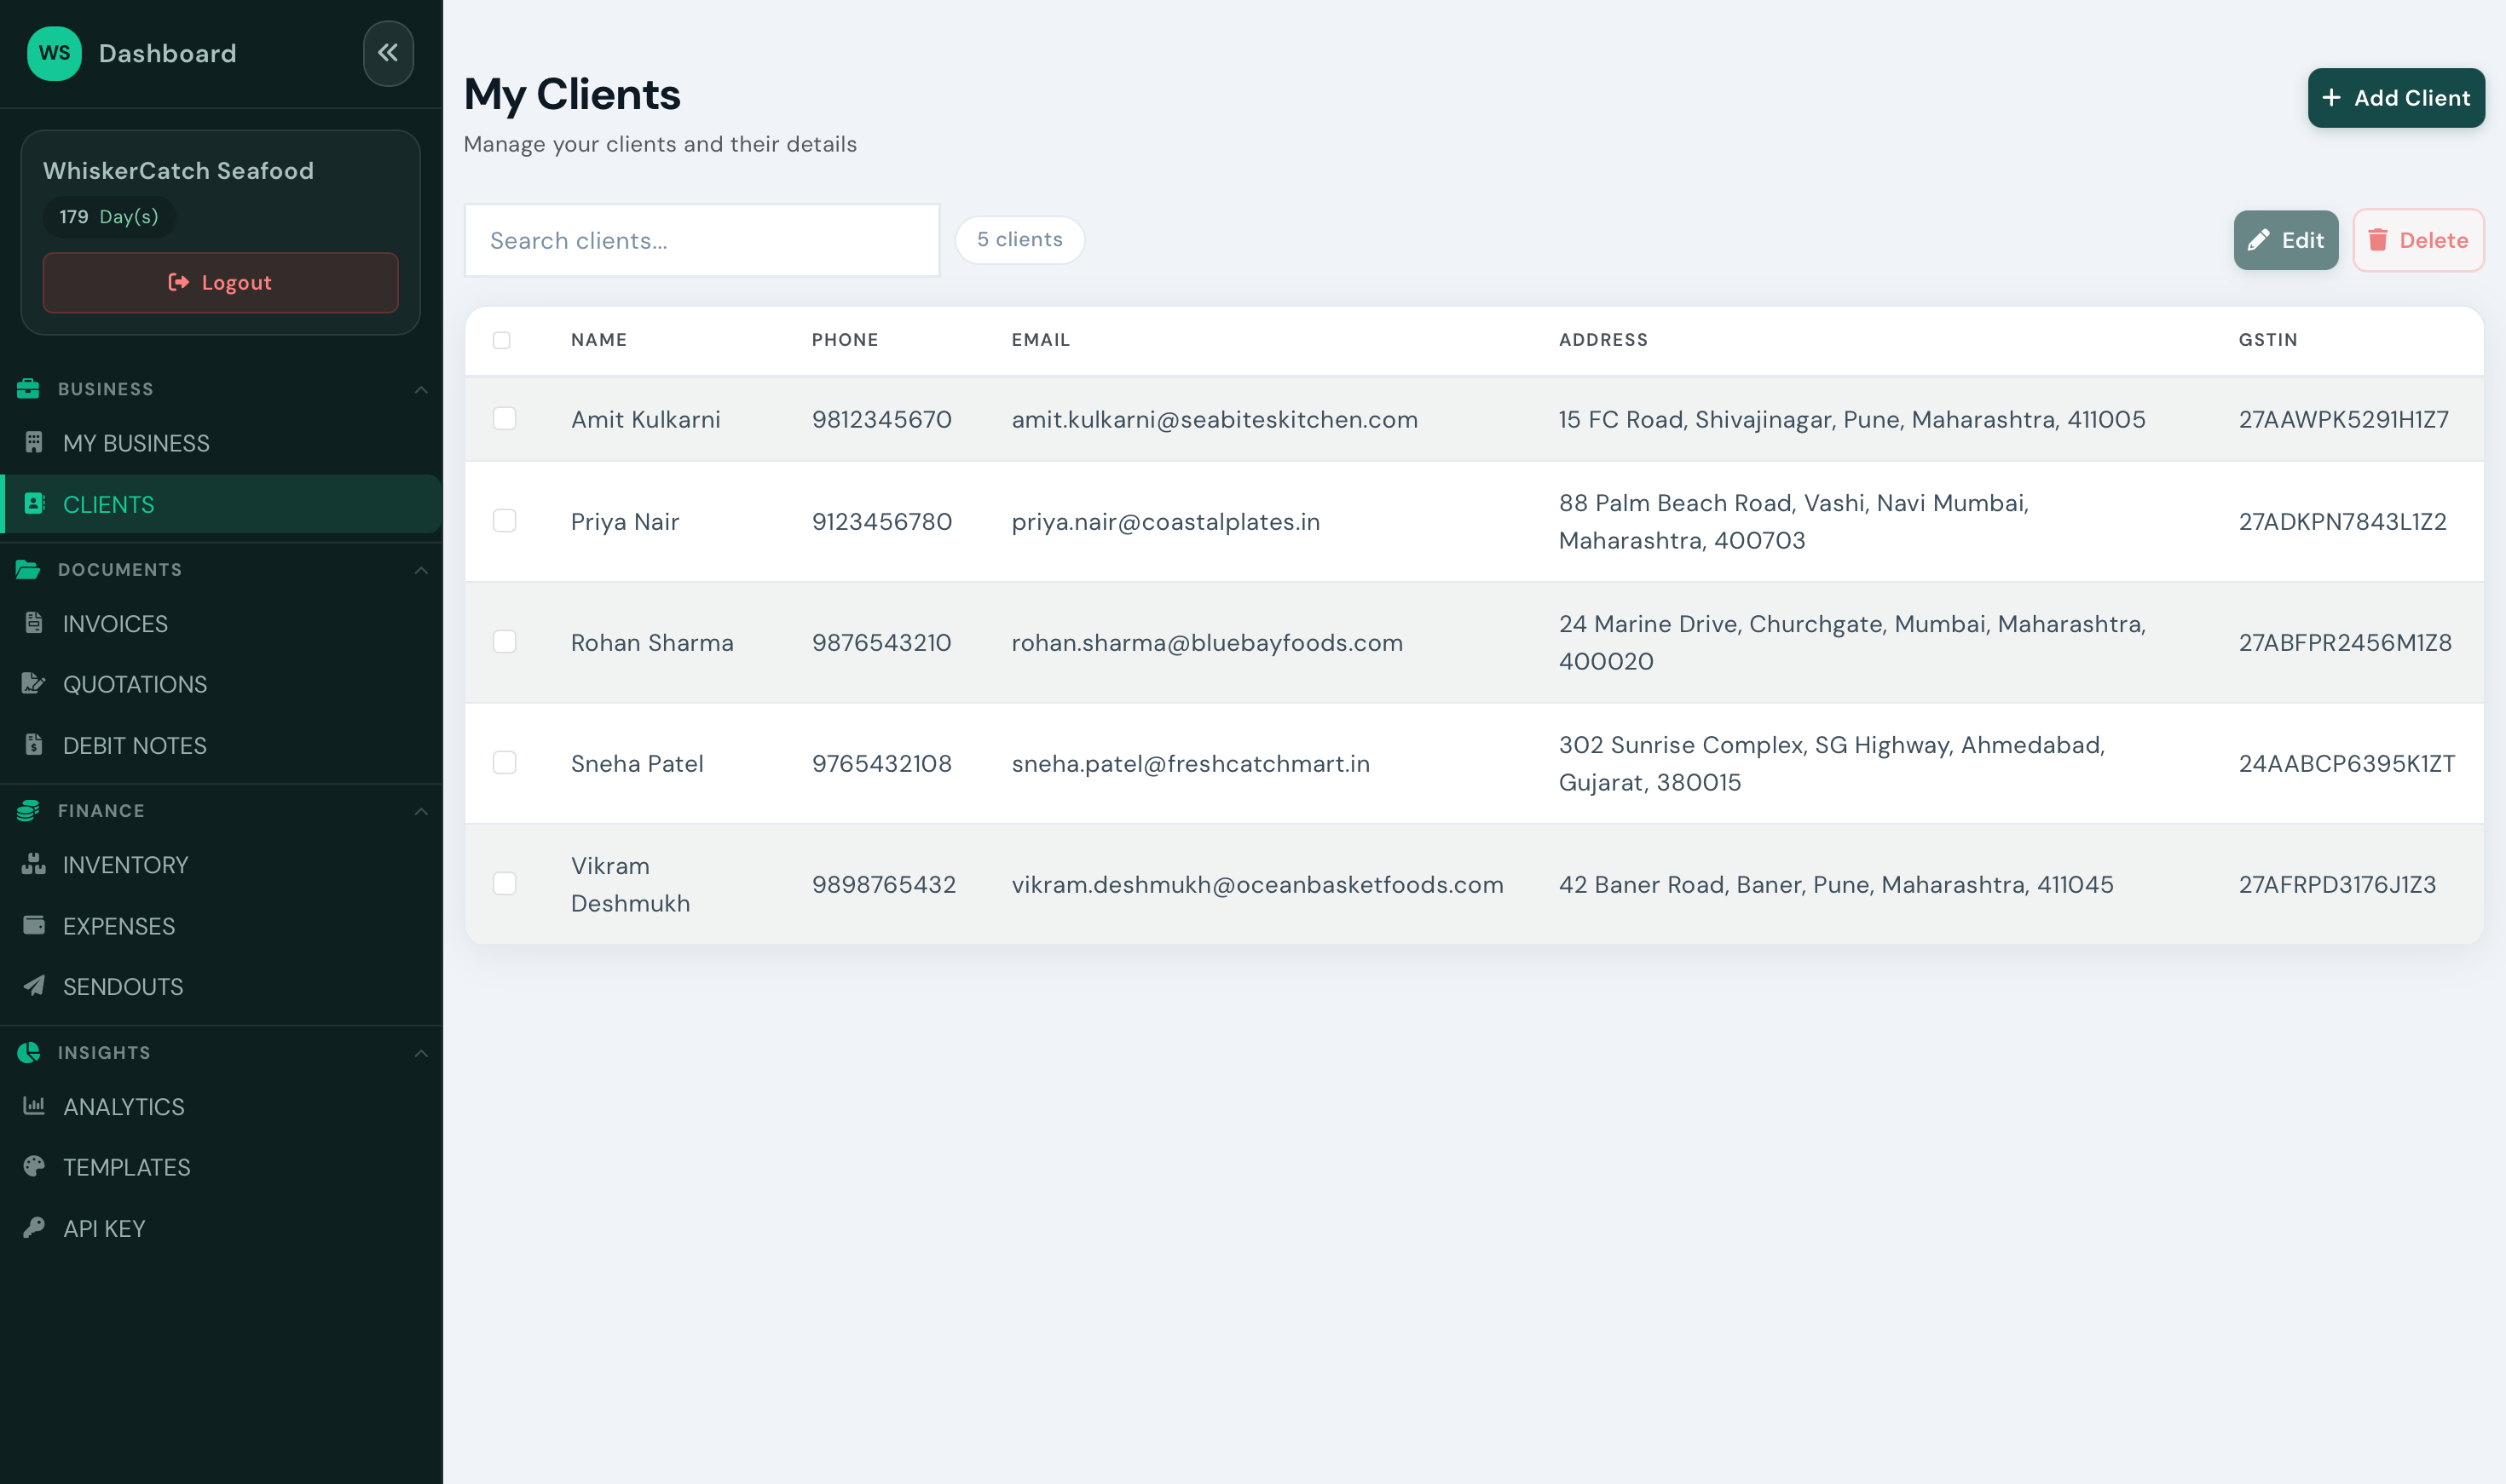Collapse the BUSINESS section
The height and width of the screenshot is (1484, 2506).
point(421,389)
